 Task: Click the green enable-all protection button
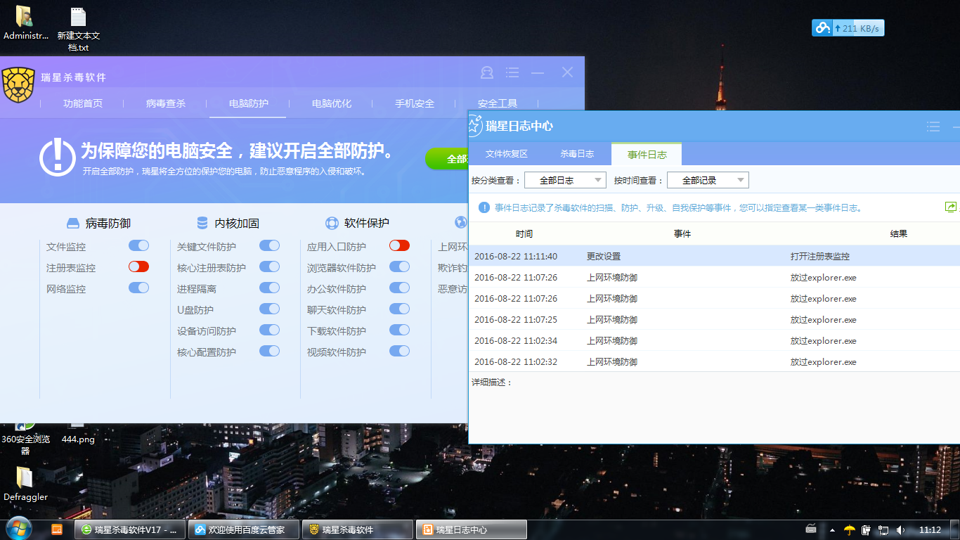(x=447, y=159)
